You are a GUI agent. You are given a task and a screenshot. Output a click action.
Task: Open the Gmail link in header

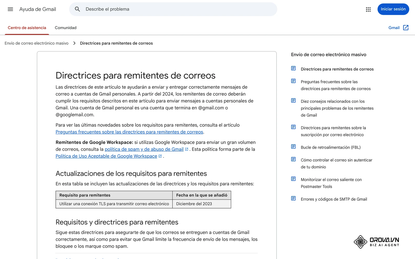point(394,28)
